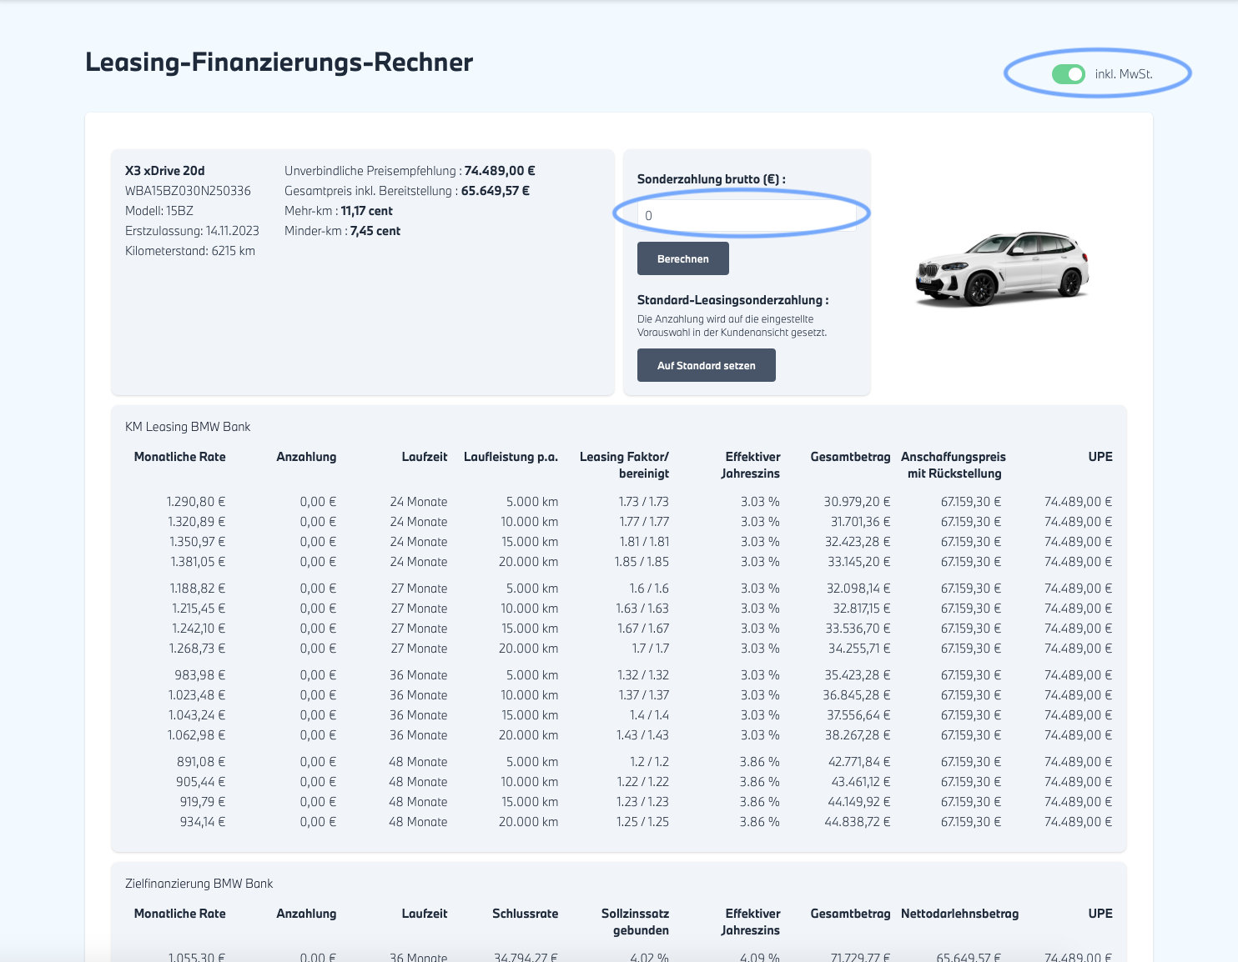Select the vehicle VIN WBA15BZ030N250336
Viewport: 1238px width, 962px height.
click(x=188, y=191)
